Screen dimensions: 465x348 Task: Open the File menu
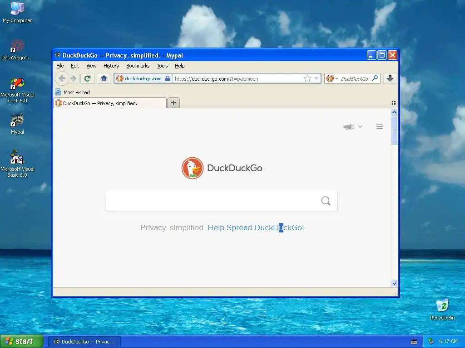pos(60,66)
